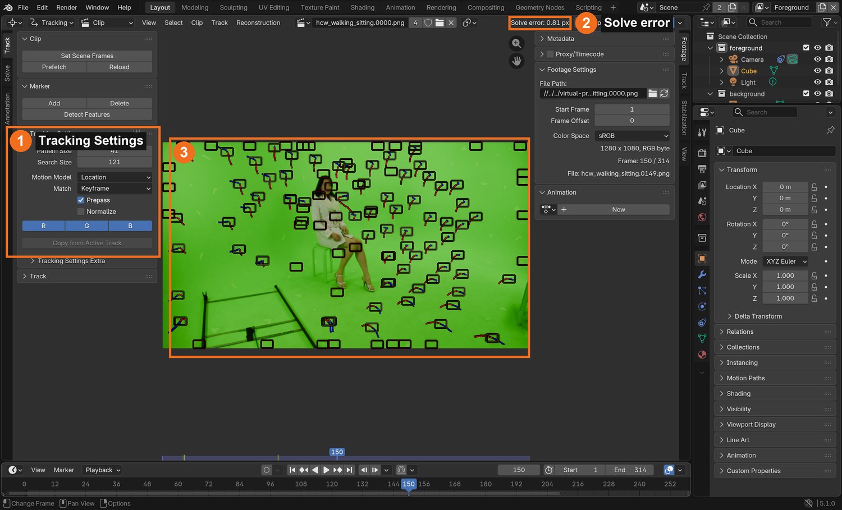
Task: Hide the Cube object in viewport
Action: [x=817, y=71]
